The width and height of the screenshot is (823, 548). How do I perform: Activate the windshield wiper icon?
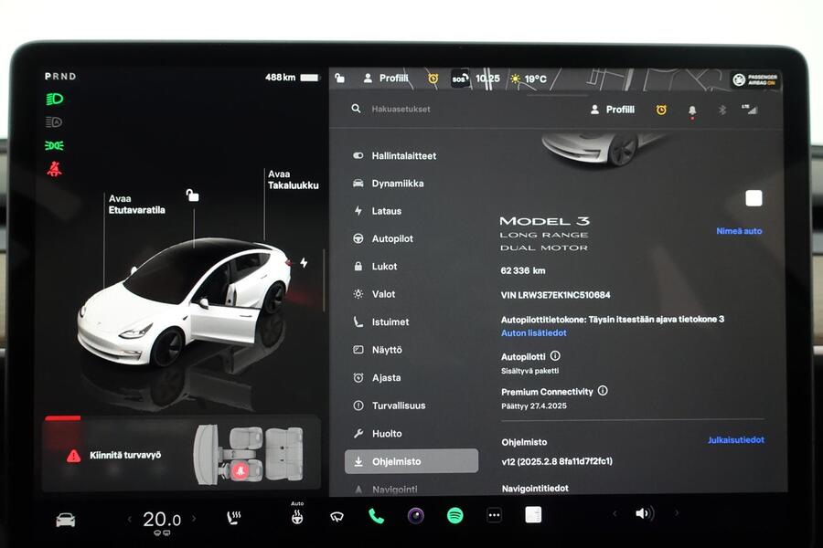click(337, 517)
